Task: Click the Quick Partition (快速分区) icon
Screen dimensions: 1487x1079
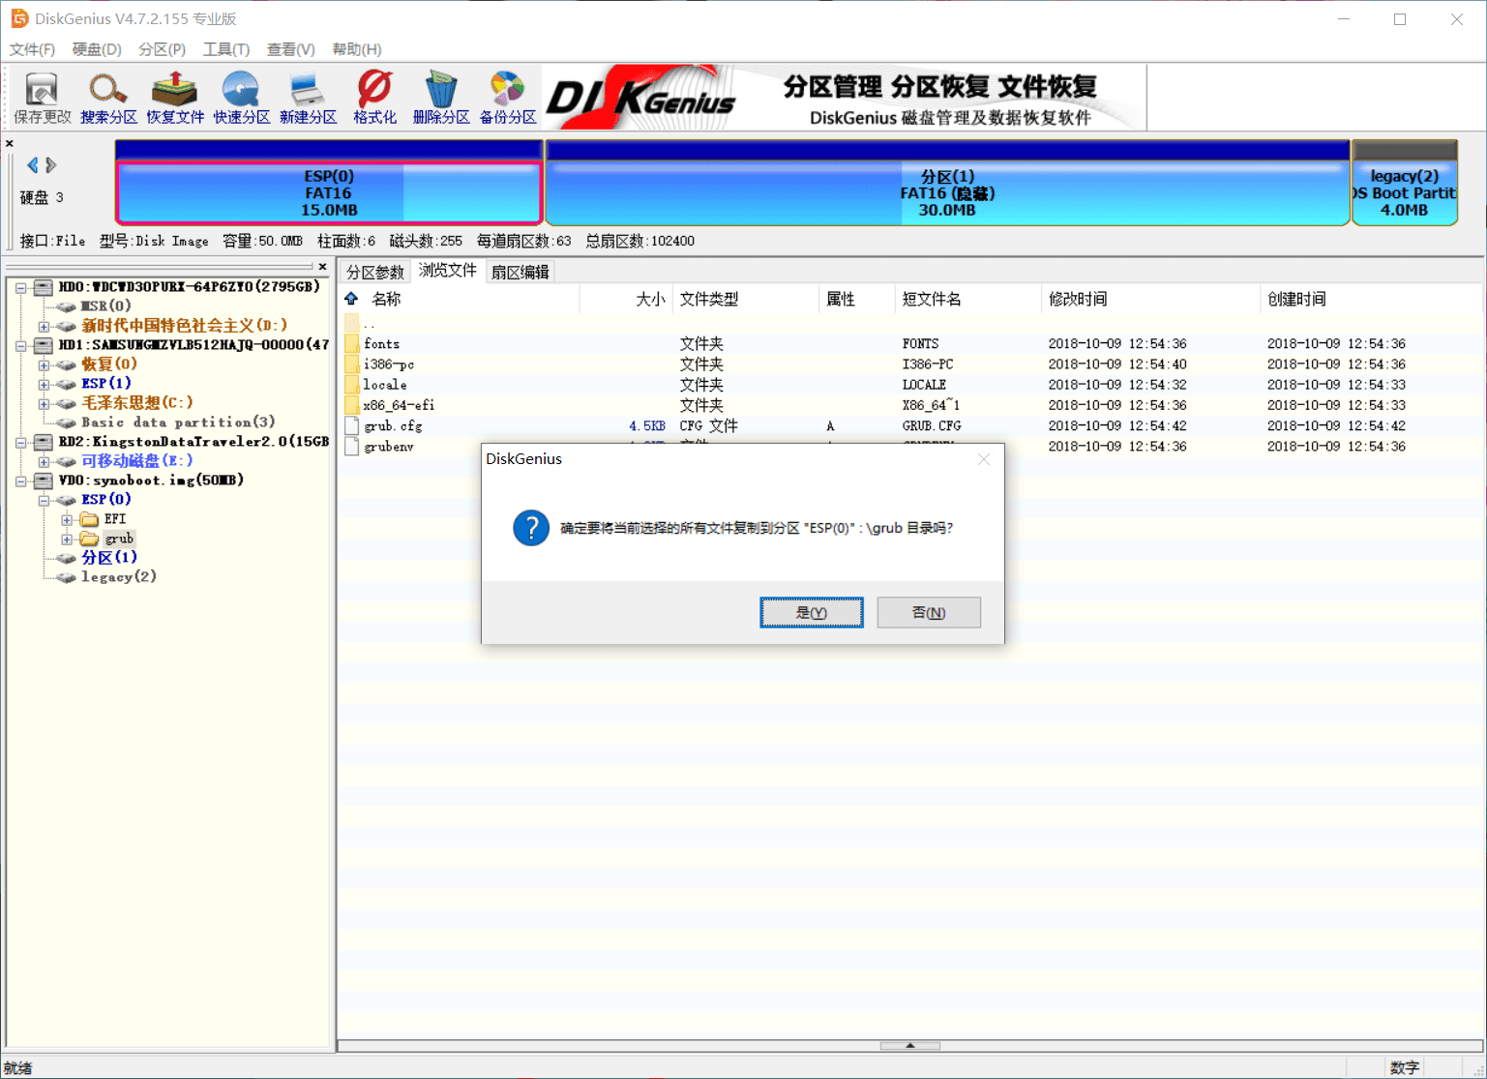Action: click(241, 98)
